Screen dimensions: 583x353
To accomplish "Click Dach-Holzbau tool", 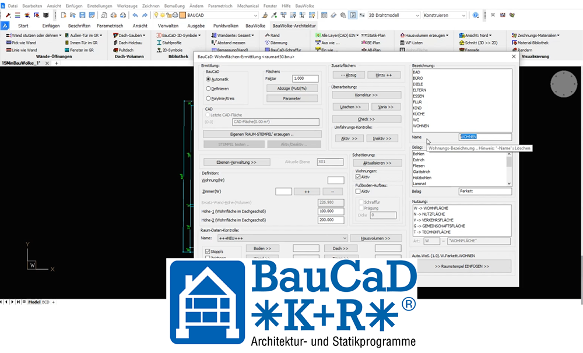I will coord(128,43).
